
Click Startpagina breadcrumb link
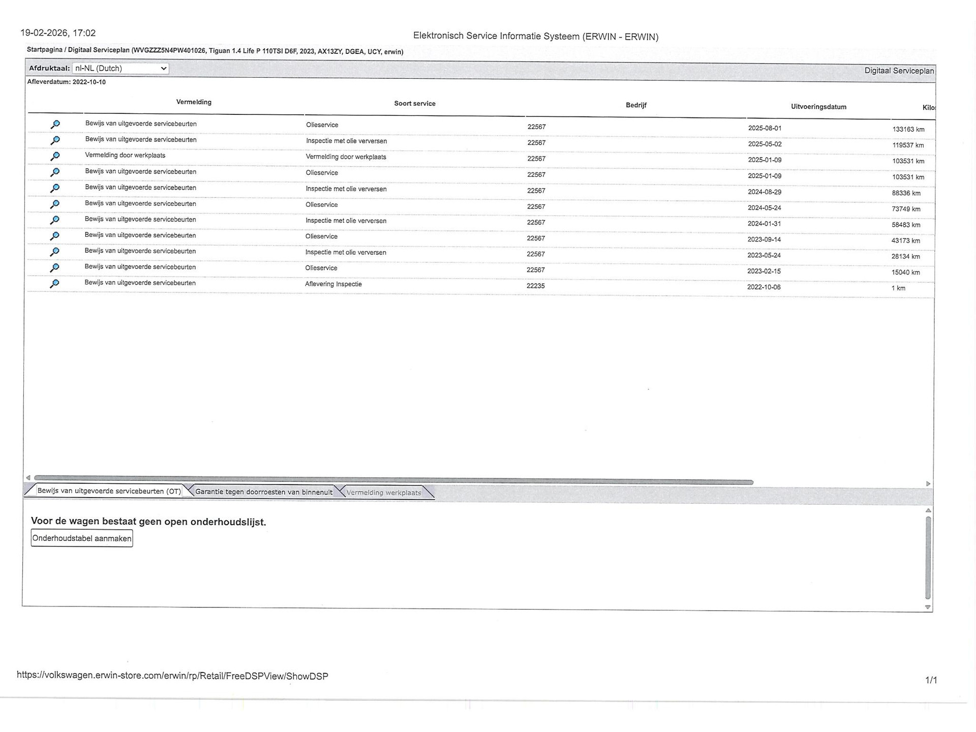pyautogui.click(x=45, y=50)
